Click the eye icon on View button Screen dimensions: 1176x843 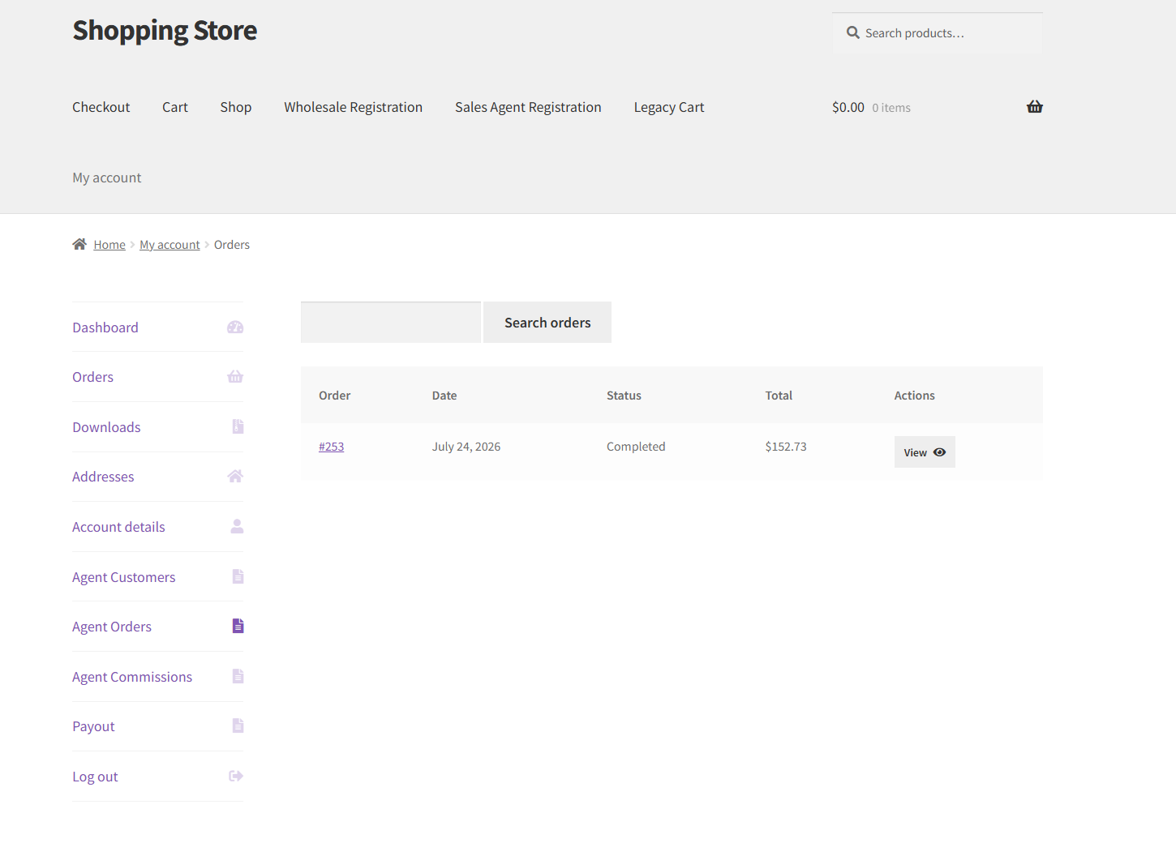pos(939,452)
